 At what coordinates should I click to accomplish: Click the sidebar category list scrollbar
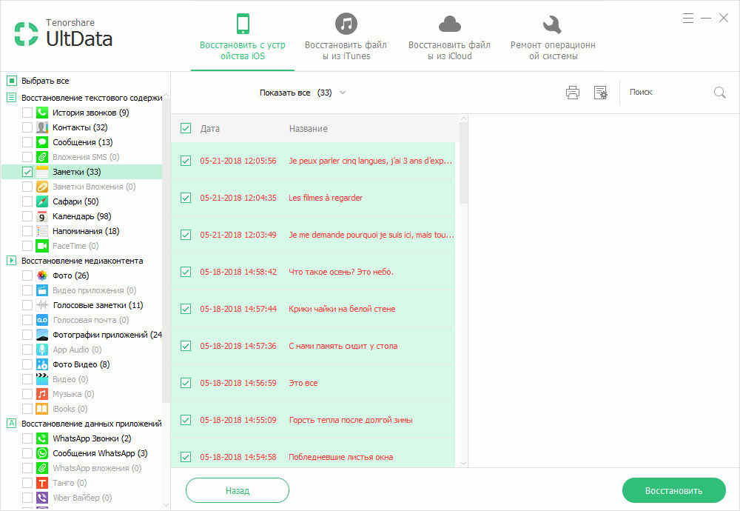click(166, 250)
